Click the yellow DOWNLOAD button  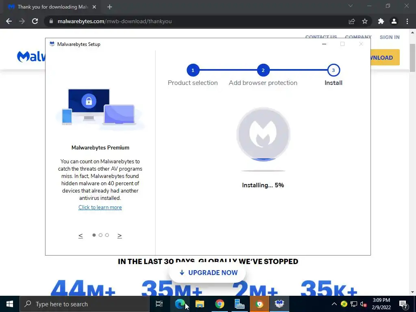(385, 58)
